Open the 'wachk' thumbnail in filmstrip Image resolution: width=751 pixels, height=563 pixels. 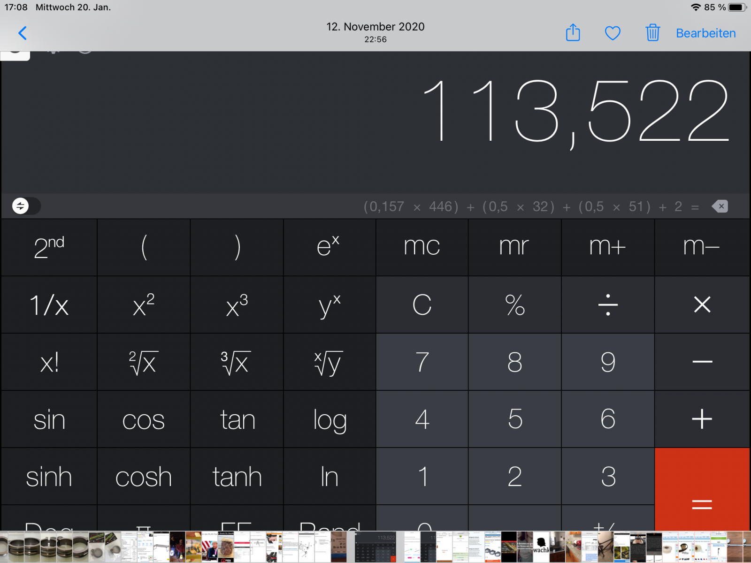(x=541, y=547)
